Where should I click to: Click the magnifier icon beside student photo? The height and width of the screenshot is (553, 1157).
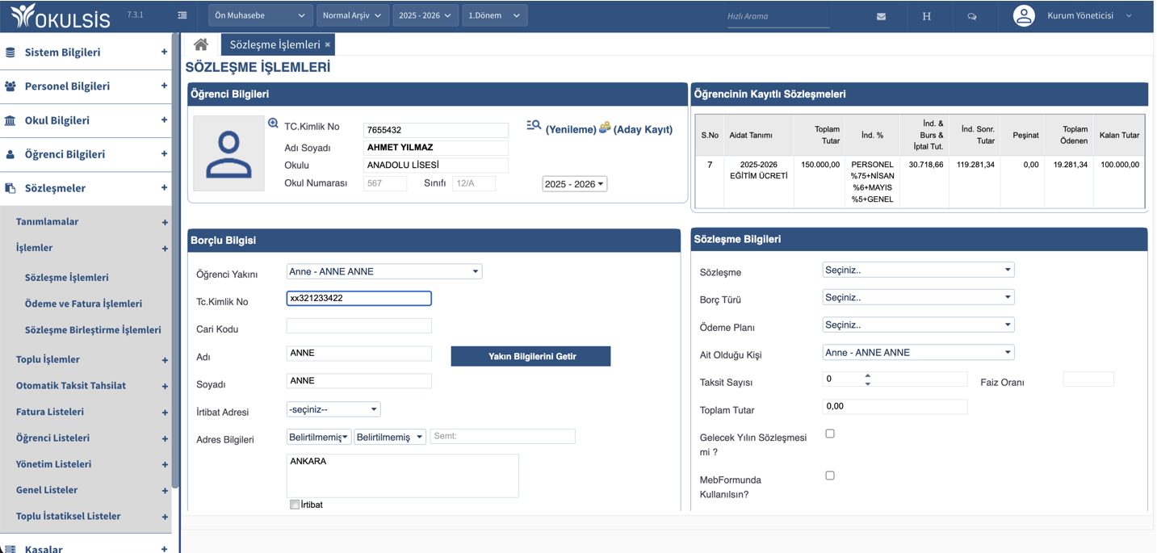click(x=273, y=124)
